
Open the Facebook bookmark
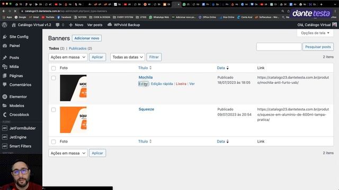[64, 17]
